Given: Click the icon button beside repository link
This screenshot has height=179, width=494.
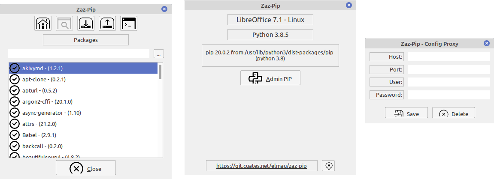Looking at the screenshot, I should (x=328, y=166).
